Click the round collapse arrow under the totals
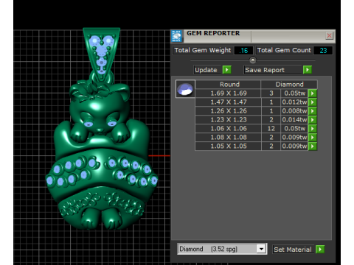This screenshot has height=265, width=354. [x=253, y=60]
